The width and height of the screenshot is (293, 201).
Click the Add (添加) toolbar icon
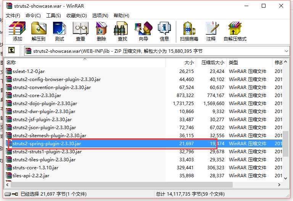(x=17, y=28)
